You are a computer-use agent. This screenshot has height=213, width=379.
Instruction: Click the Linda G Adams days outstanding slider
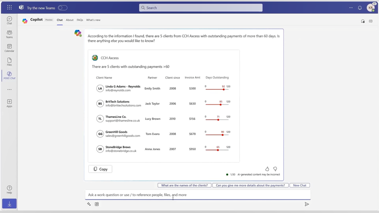click(x=217, y=89)
